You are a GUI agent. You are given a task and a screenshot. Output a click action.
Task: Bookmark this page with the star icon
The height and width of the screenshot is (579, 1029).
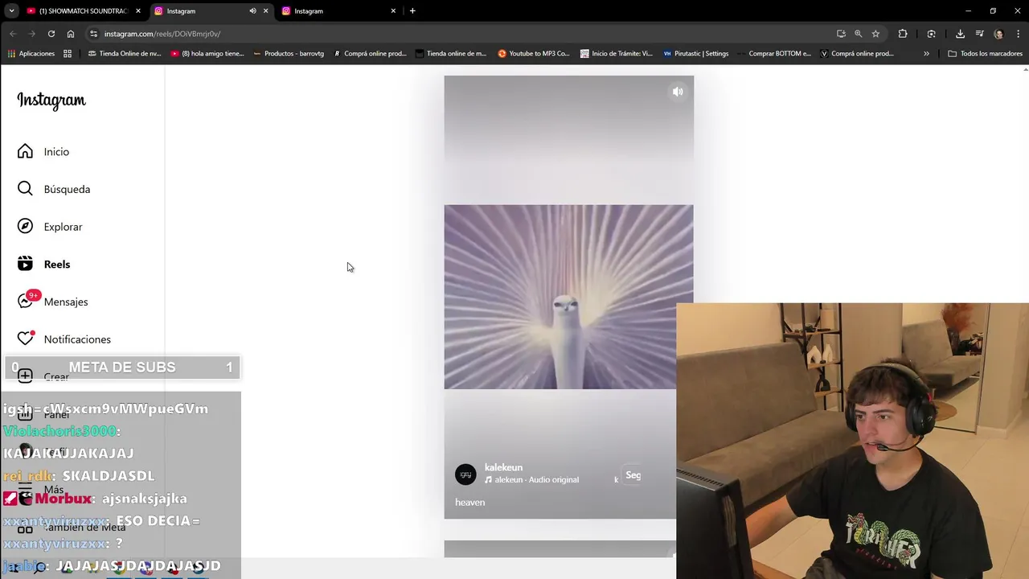point(875,34)
